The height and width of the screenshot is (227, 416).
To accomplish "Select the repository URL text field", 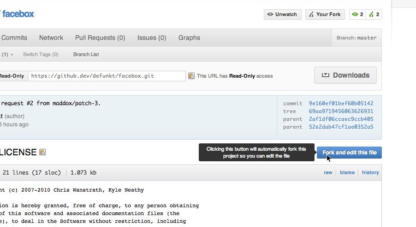I will [107, 76].
